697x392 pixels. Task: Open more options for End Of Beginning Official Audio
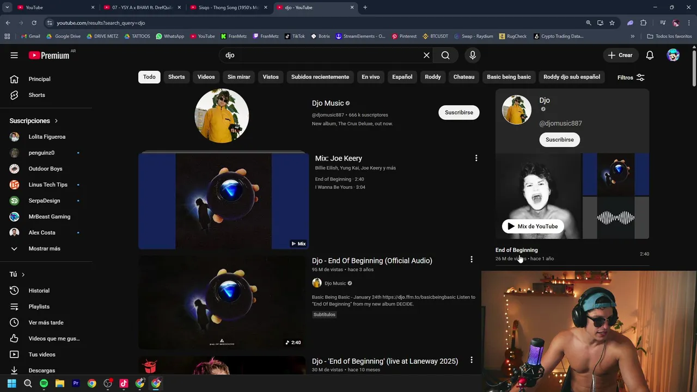point(472,260)
